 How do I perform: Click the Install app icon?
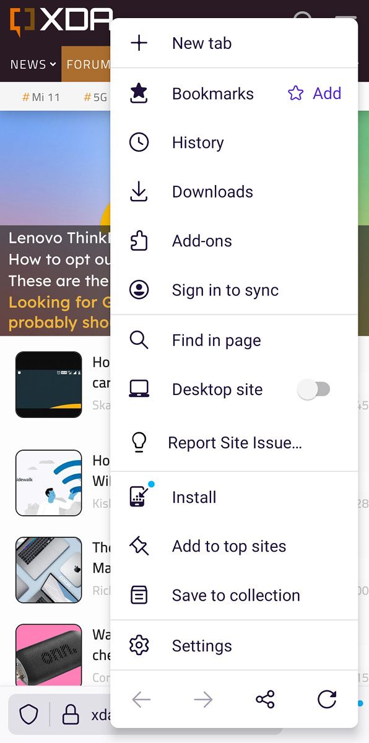pos(139,497)
